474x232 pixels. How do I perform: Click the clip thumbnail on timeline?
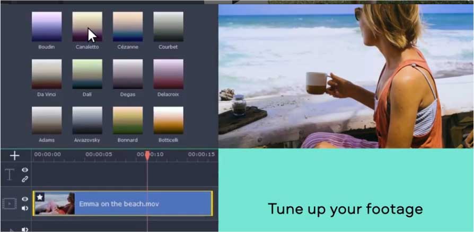click(55, 203)
